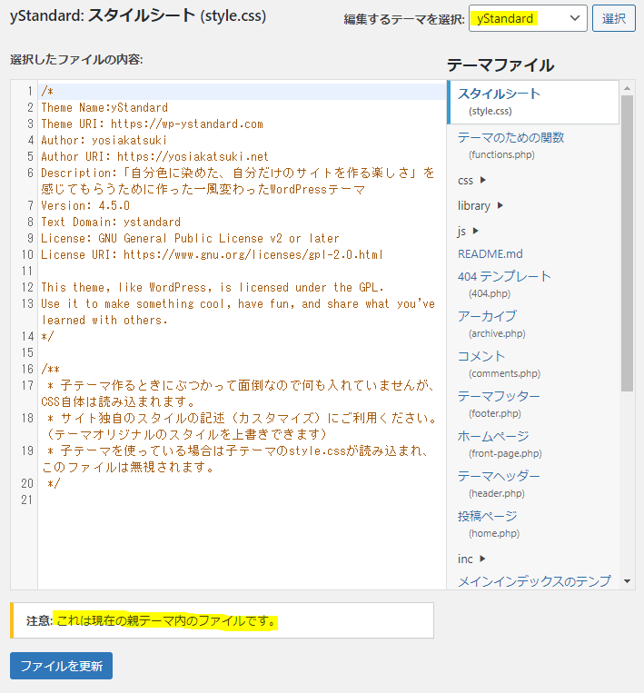Screen dimensions: 644x693
Task: Click the 選択したファイルの内容 label
Action: coord(76,59)
